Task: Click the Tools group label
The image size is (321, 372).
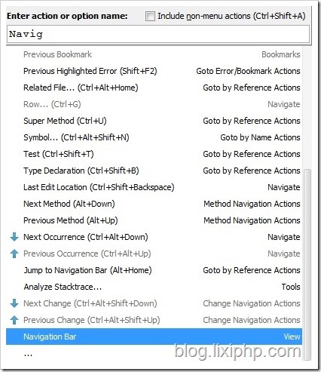Action: coord(291,287)
